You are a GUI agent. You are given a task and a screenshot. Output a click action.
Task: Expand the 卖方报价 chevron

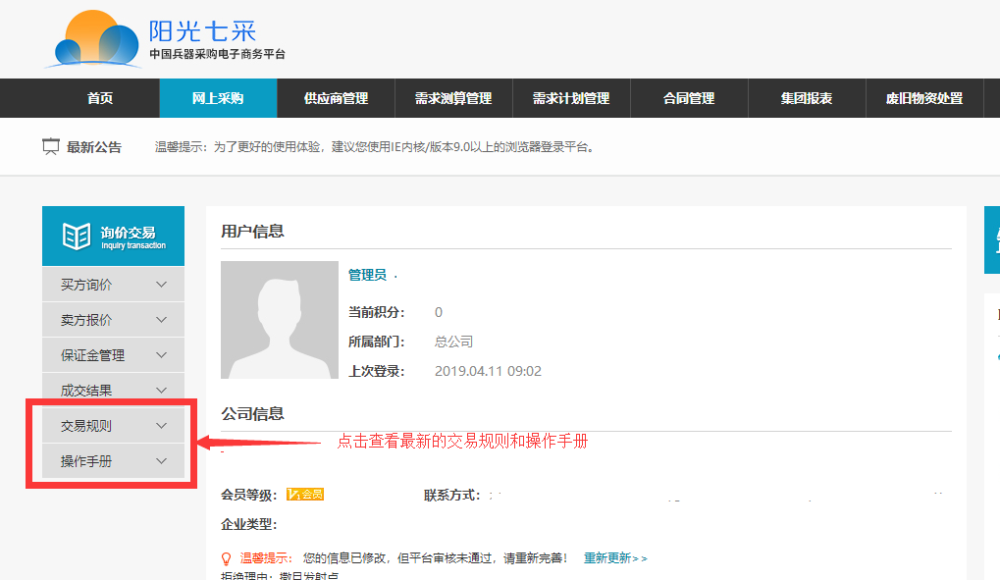click(161, 320)
